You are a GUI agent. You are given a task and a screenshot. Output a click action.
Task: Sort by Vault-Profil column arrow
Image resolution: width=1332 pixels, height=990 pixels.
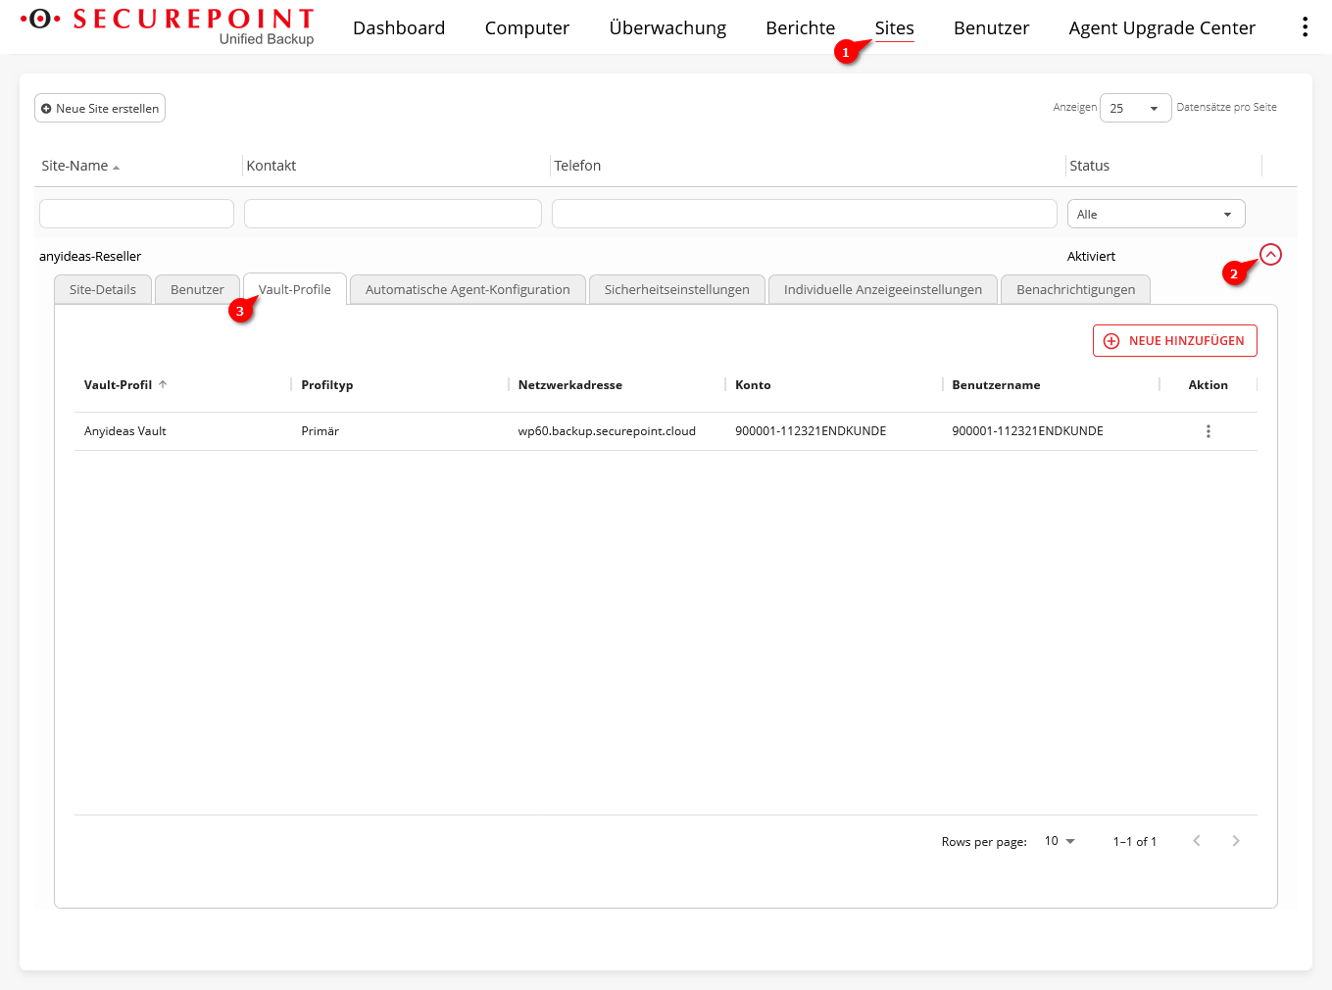[163, 385]
